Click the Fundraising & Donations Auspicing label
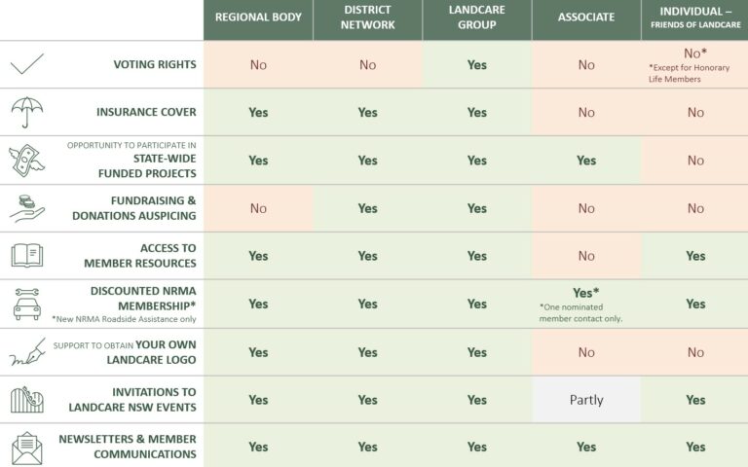 click(x=134, y=208)
